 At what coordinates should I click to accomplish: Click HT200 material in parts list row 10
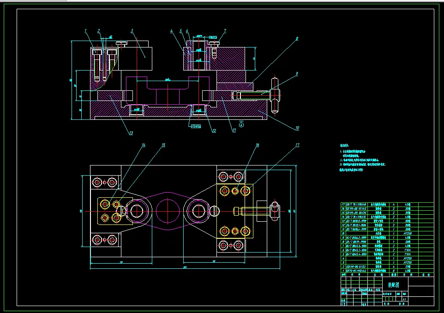pos(407,234)
